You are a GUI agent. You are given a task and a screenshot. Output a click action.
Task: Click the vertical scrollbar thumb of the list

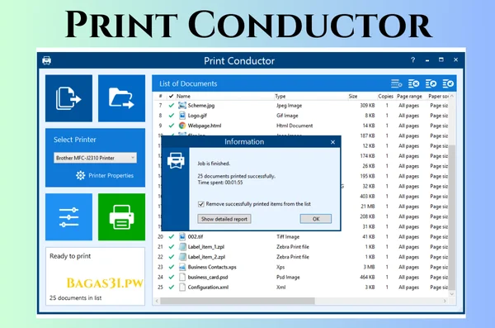coord(452,216)
